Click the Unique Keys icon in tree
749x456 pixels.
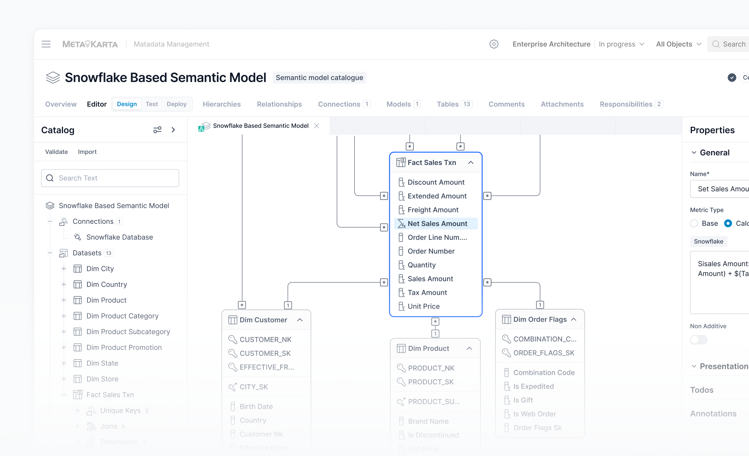pos(91,410)
